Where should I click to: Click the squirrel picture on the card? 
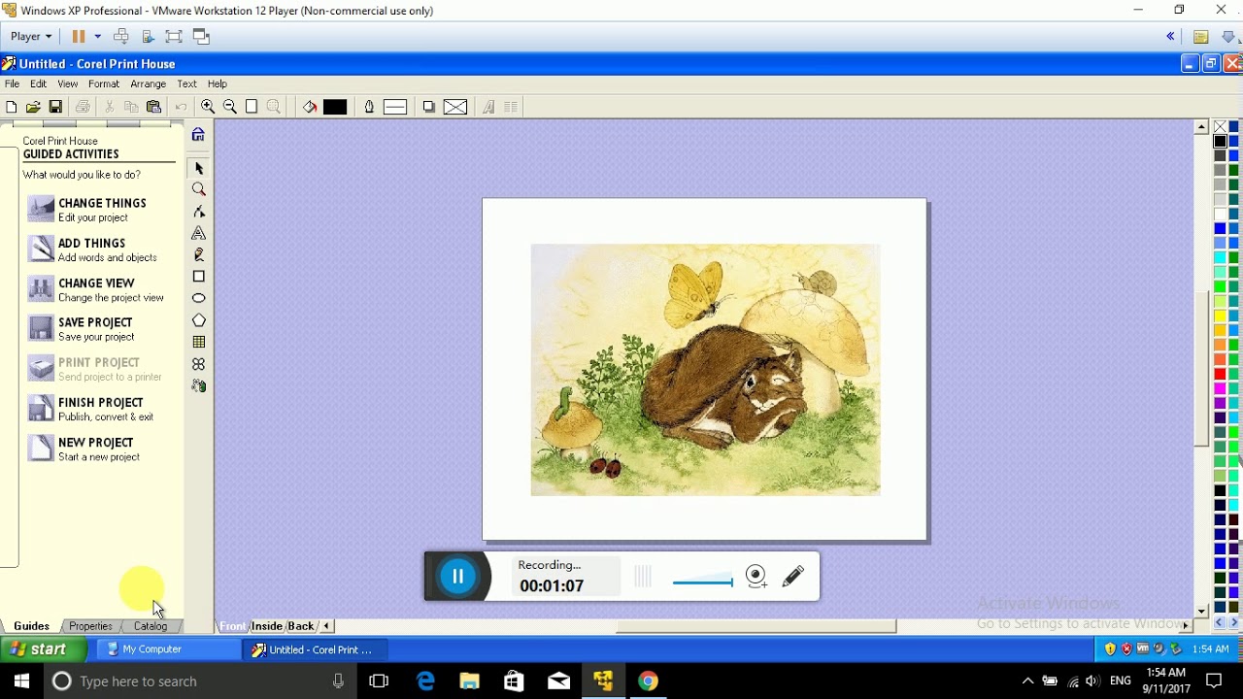(x=706, y=370)
